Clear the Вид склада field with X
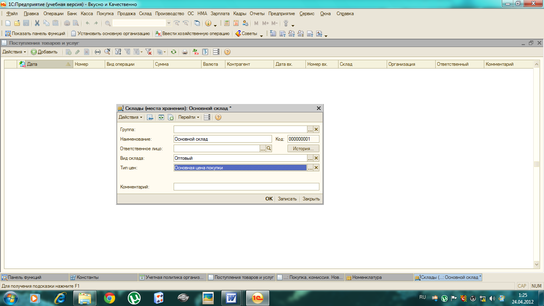This screenshot has width=544, height=306. point(317,158)
